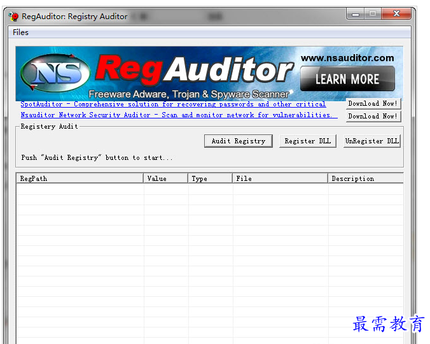This screenshot has width=430, height=344.
Task: Click the Register DLL button
Action: (x=308, y=141)
